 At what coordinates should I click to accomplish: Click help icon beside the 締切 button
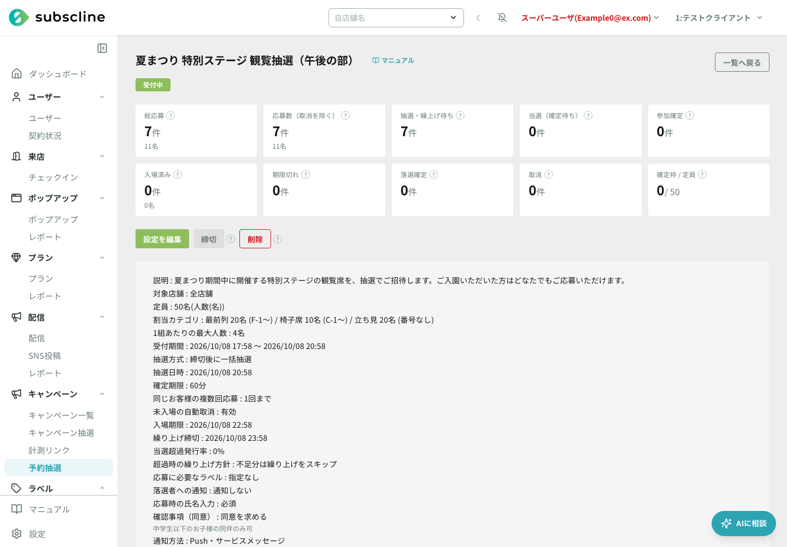tap(231, 239)
